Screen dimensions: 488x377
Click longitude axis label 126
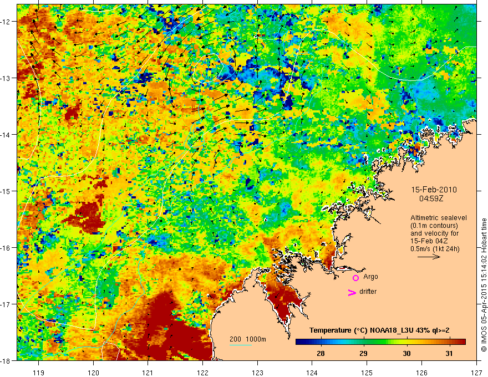[421, 373]
